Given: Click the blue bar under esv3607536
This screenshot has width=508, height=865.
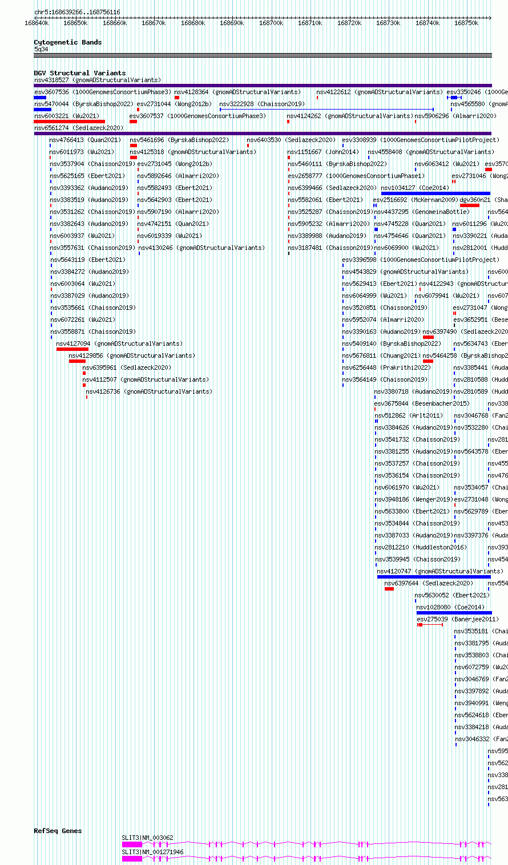Looking at the screenshot, I should point(40,98).
